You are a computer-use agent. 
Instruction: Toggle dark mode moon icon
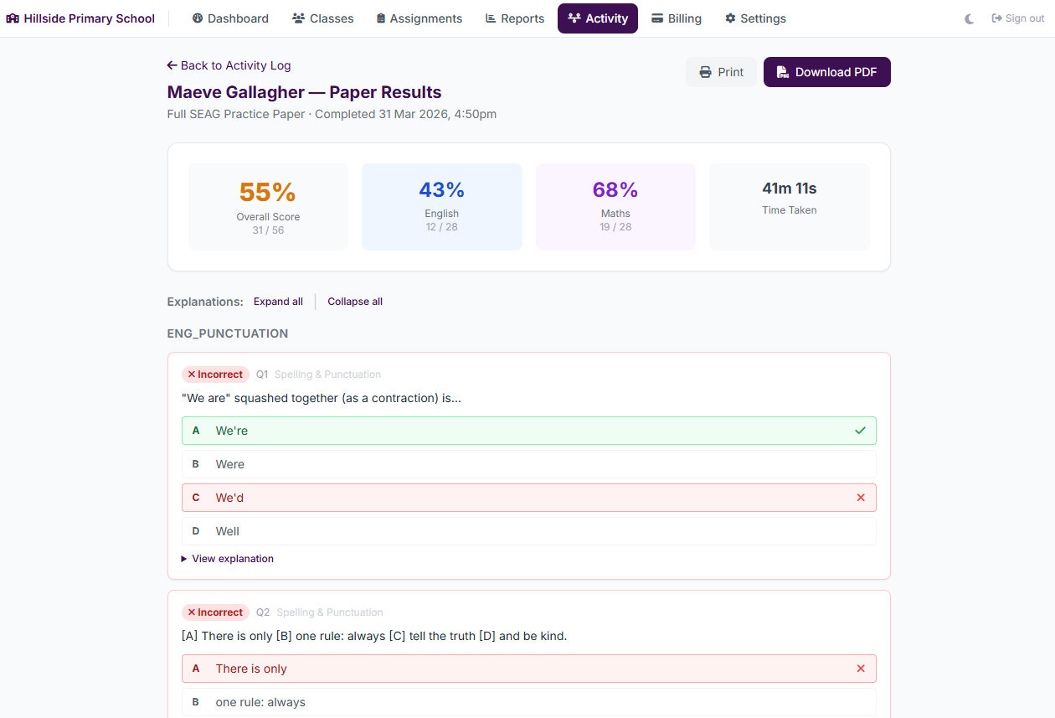(x=970, y=18)
